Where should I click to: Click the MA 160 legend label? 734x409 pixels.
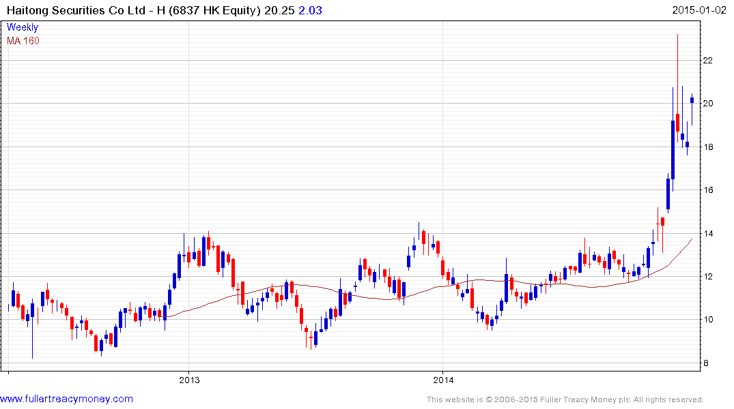click(x=23, y=41)
